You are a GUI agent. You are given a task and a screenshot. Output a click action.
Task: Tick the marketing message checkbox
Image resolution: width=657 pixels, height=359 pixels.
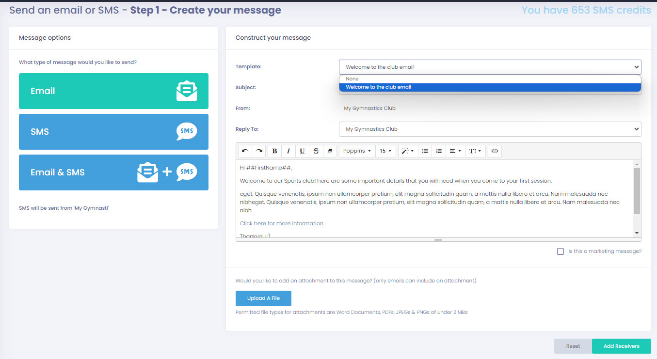(x=561, y=251)
